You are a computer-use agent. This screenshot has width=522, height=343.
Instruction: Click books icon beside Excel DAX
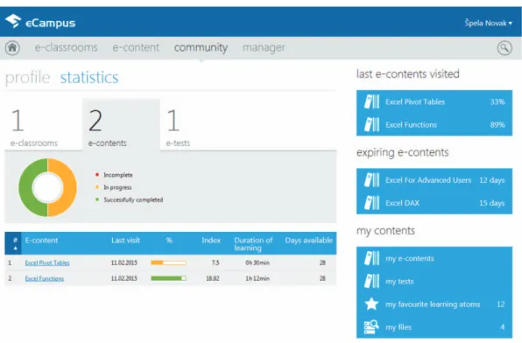(371, 203)
